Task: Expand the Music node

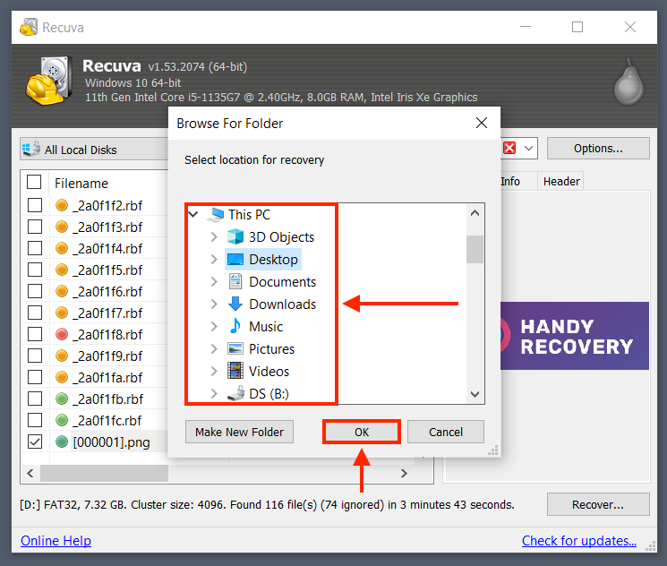Action: 214,326
